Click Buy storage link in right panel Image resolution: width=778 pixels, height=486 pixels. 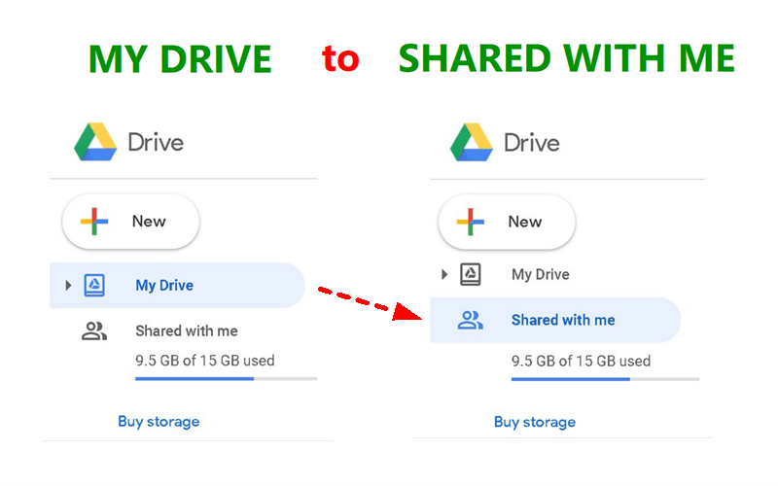[x=535, y=422]
